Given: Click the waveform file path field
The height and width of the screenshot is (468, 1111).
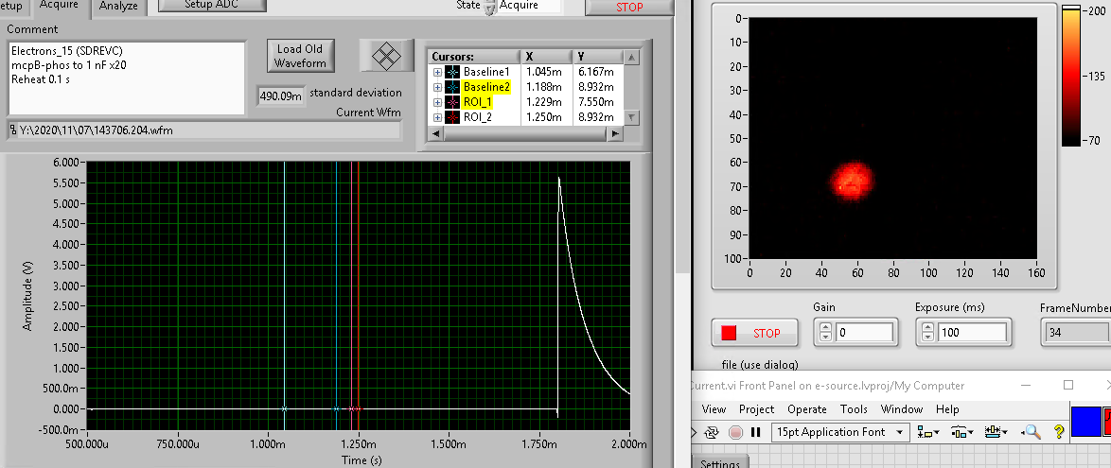Looking at the screenshot, I should pos(204,130).
